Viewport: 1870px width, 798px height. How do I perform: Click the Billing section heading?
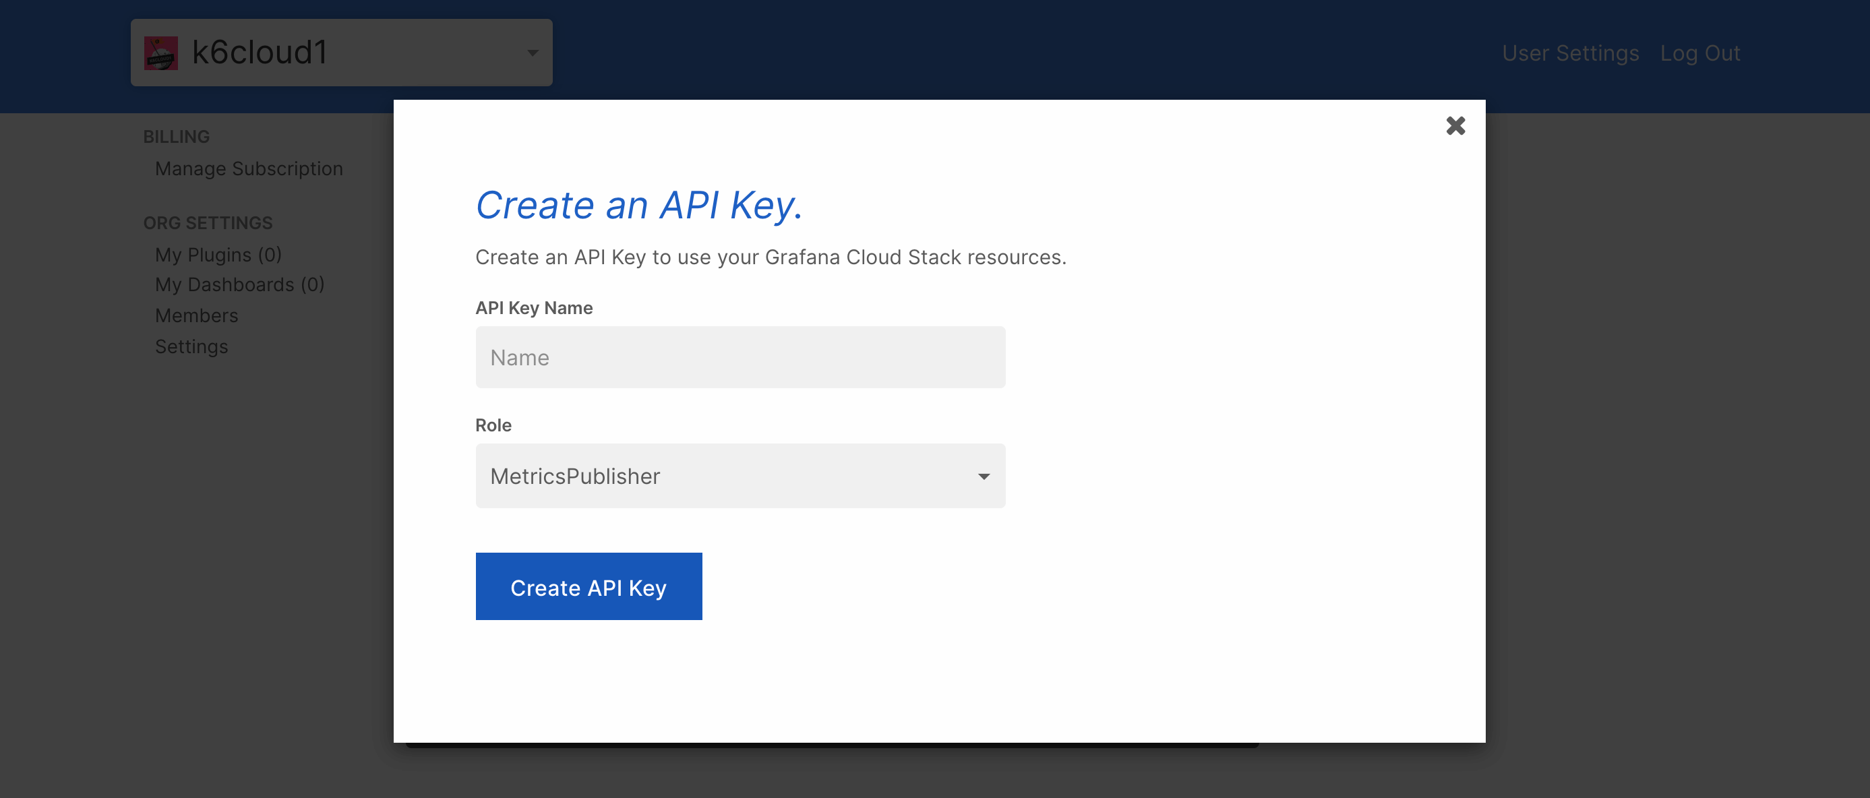pos(177,135)
